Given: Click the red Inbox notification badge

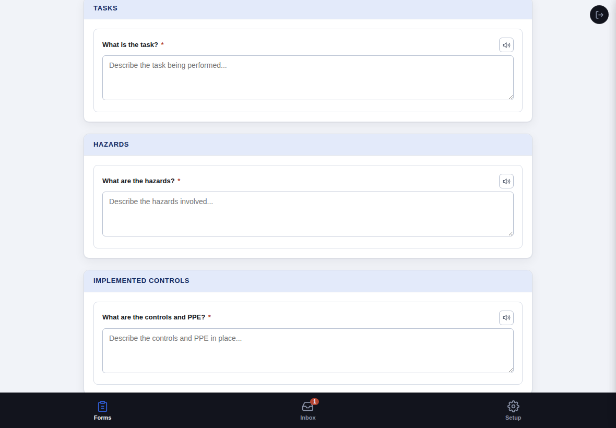Looking at the screenshot, I should click(x=314, y=401).
